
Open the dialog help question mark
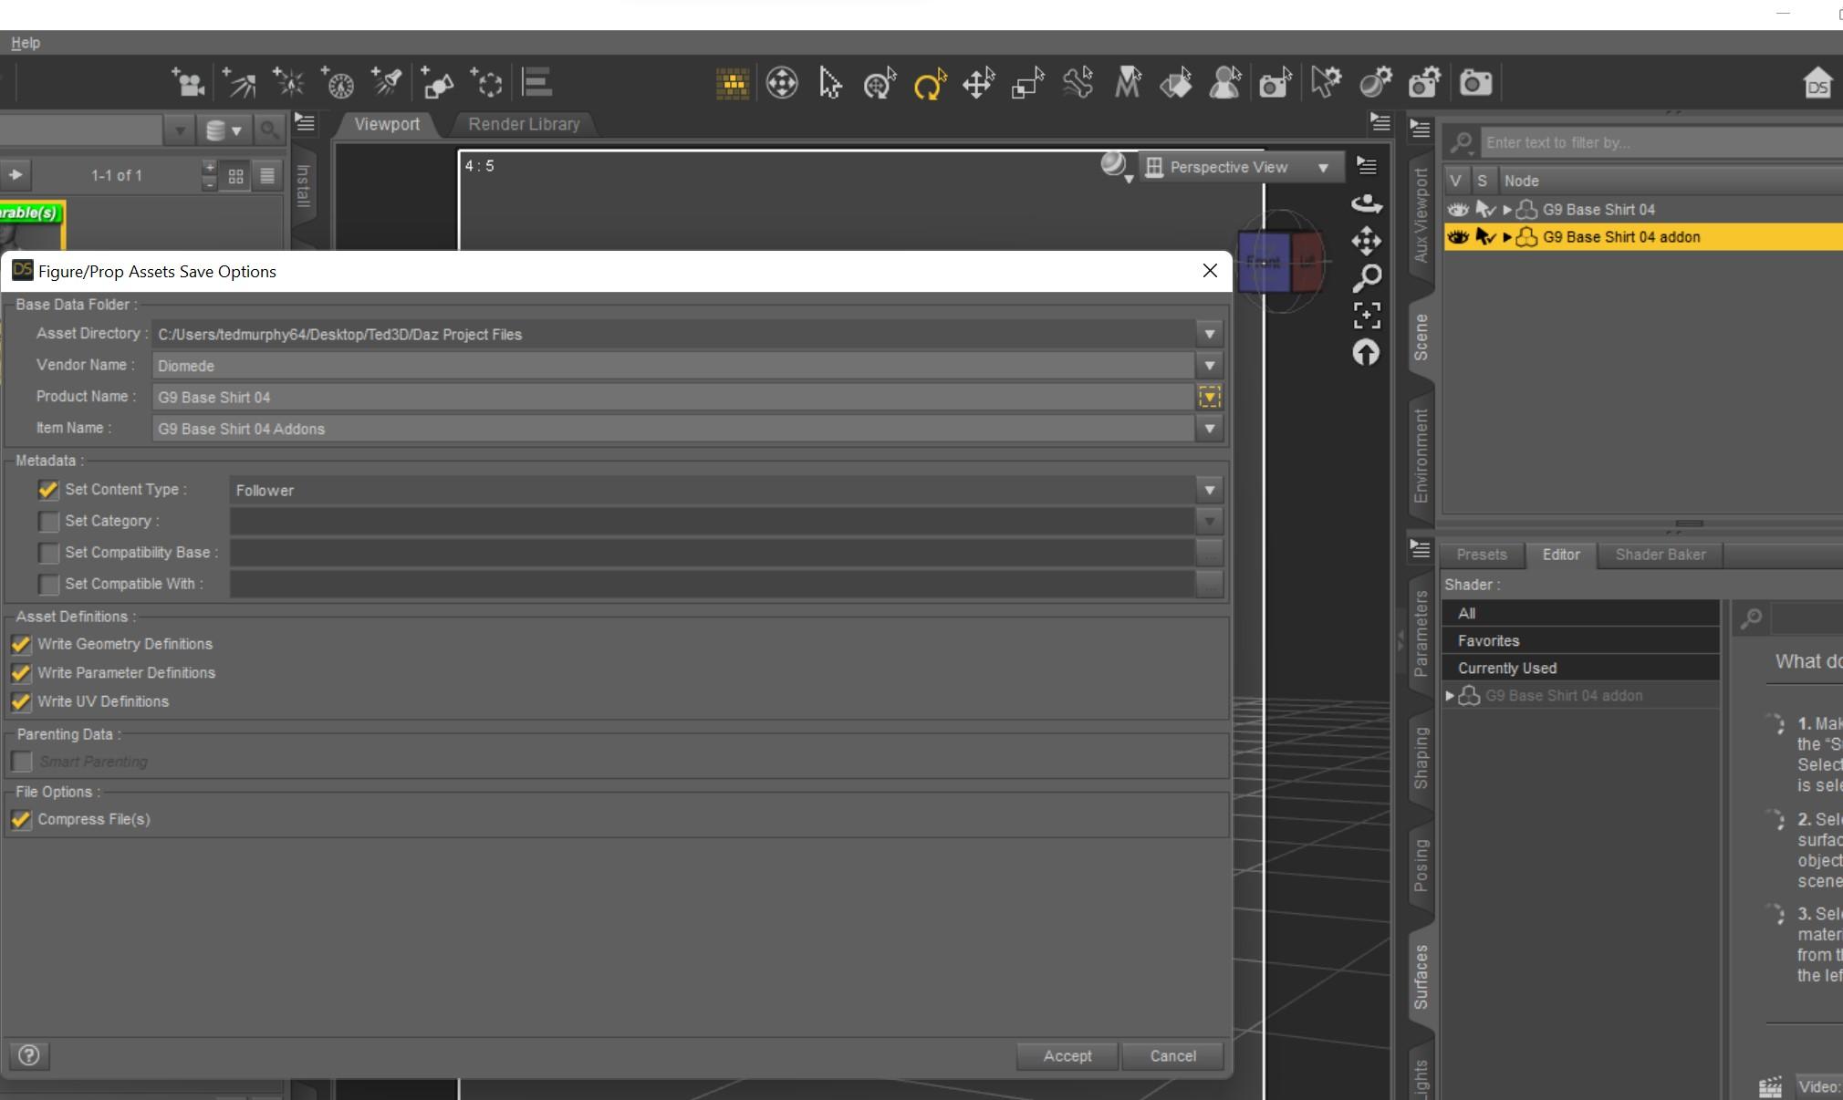click(29, 1055)
